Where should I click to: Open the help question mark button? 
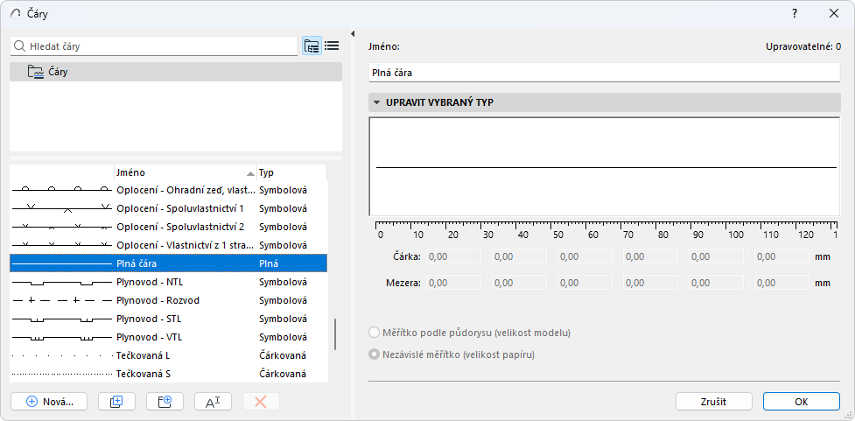[795, 14]
